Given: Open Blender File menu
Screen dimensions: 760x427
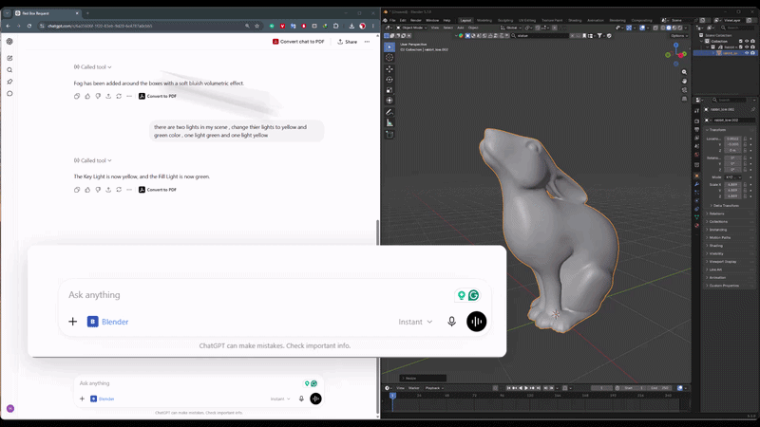Looking at the screenshot, I should 392,20.
